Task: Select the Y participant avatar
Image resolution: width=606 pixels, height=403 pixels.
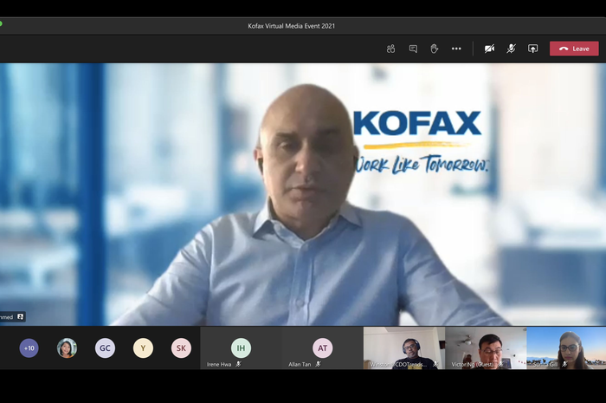Action: click(x=143, y=348)
